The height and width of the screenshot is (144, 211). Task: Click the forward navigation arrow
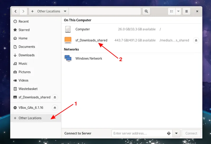(x=23, y=11)
